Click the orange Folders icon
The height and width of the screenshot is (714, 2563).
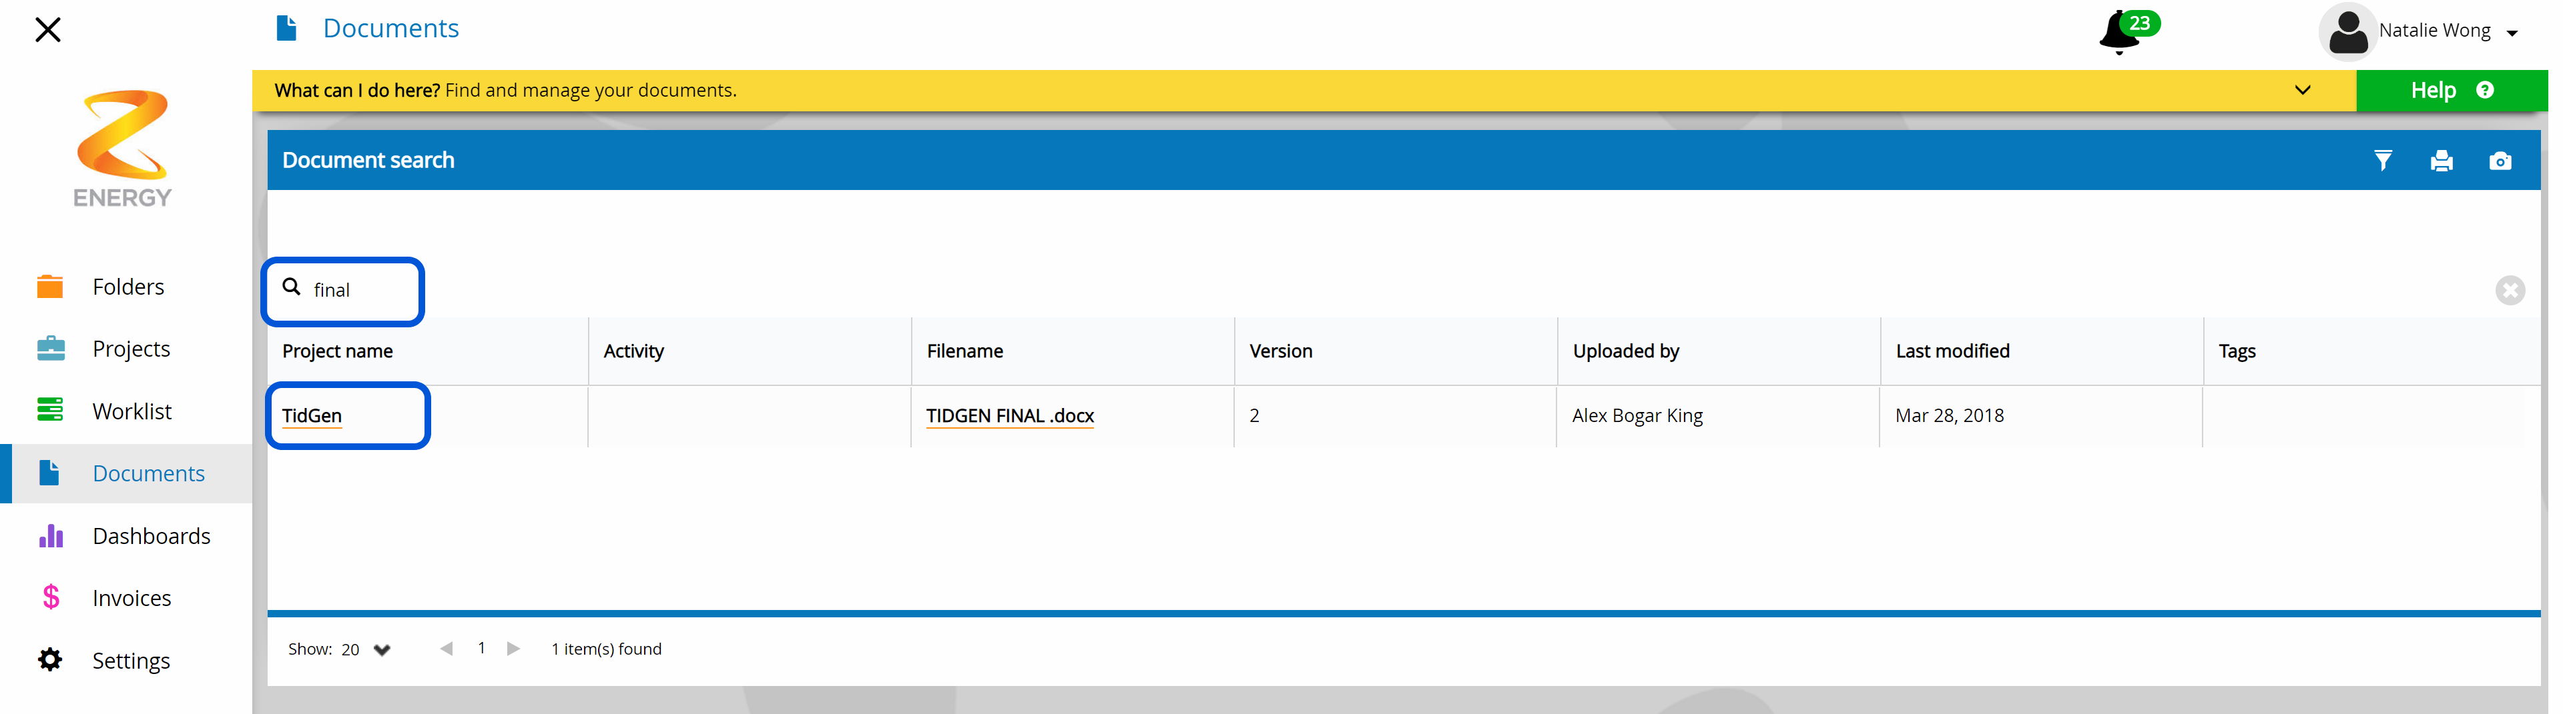(50, 287)
